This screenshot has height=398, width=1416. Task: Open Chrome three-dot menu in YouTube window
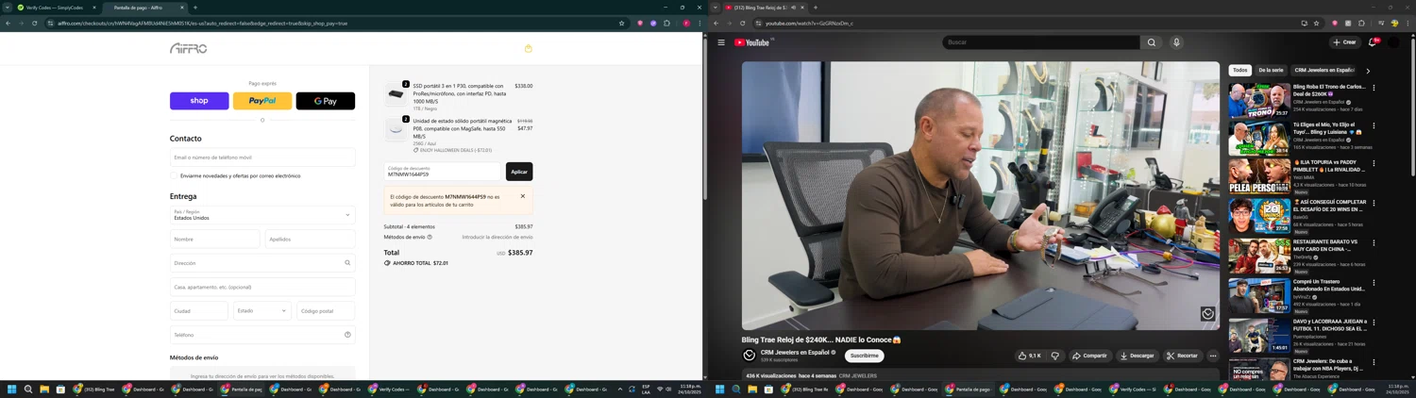point(1409,24)
